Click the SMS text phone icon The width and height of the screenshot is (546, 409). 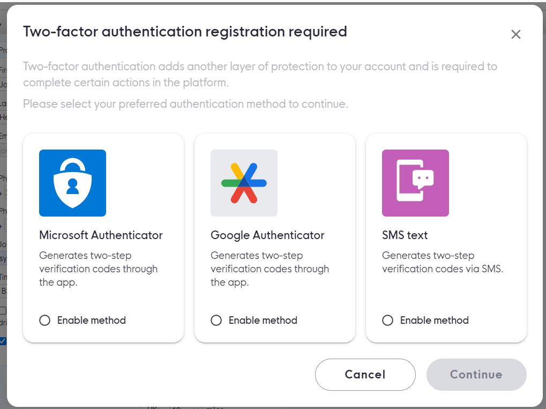coord(415,183)
